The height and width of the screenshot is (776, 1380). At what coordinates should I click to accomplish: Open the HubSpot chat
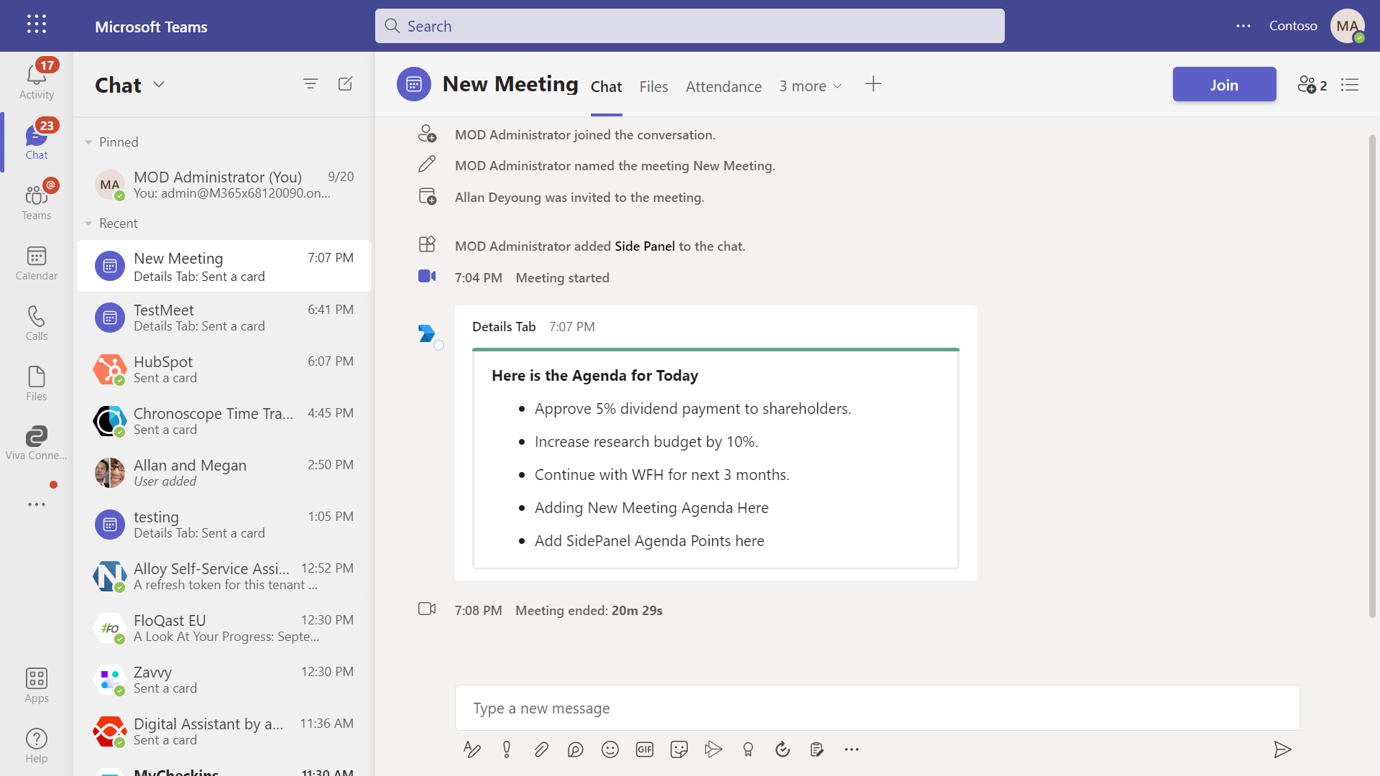[224, 369]
